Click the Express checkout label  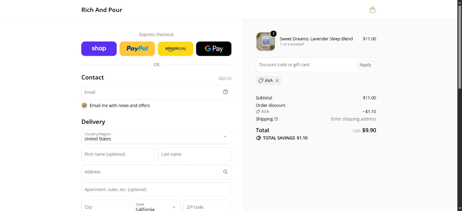pyautogui.click(x=156, y=35)
